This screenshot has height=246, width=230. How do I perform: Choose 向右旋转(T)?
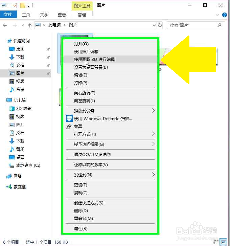110,93
